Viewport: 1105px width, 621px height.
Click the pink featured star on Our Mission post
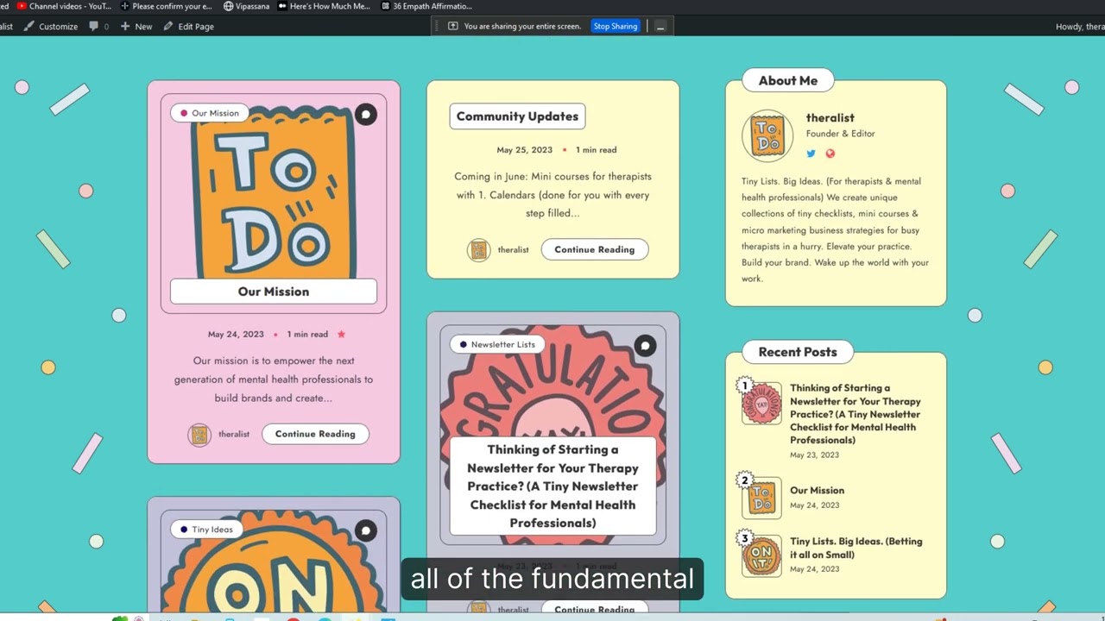point(341,334)
